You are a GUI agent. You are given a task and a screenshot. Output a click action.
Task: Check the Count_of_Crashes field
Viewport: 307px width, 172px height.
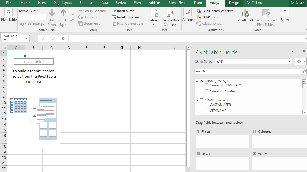pyautogui.click(x=206, y=91)
